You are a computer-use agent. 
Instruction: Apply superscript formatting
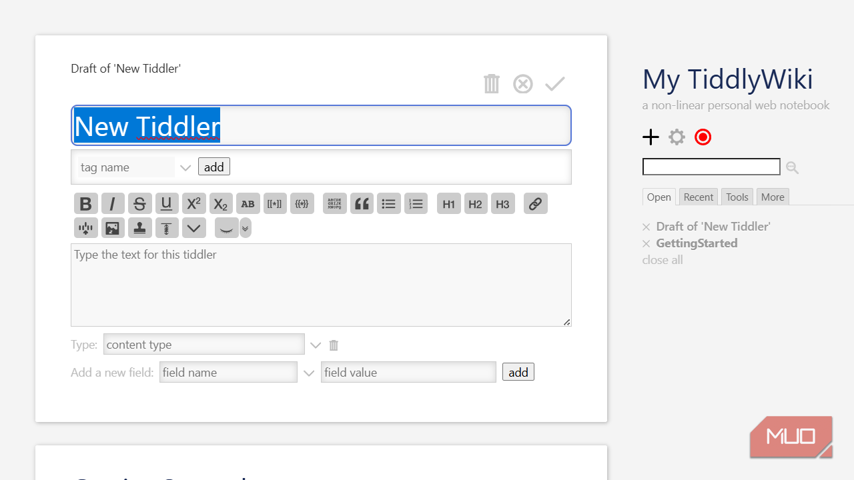click(x=194, y=204)
